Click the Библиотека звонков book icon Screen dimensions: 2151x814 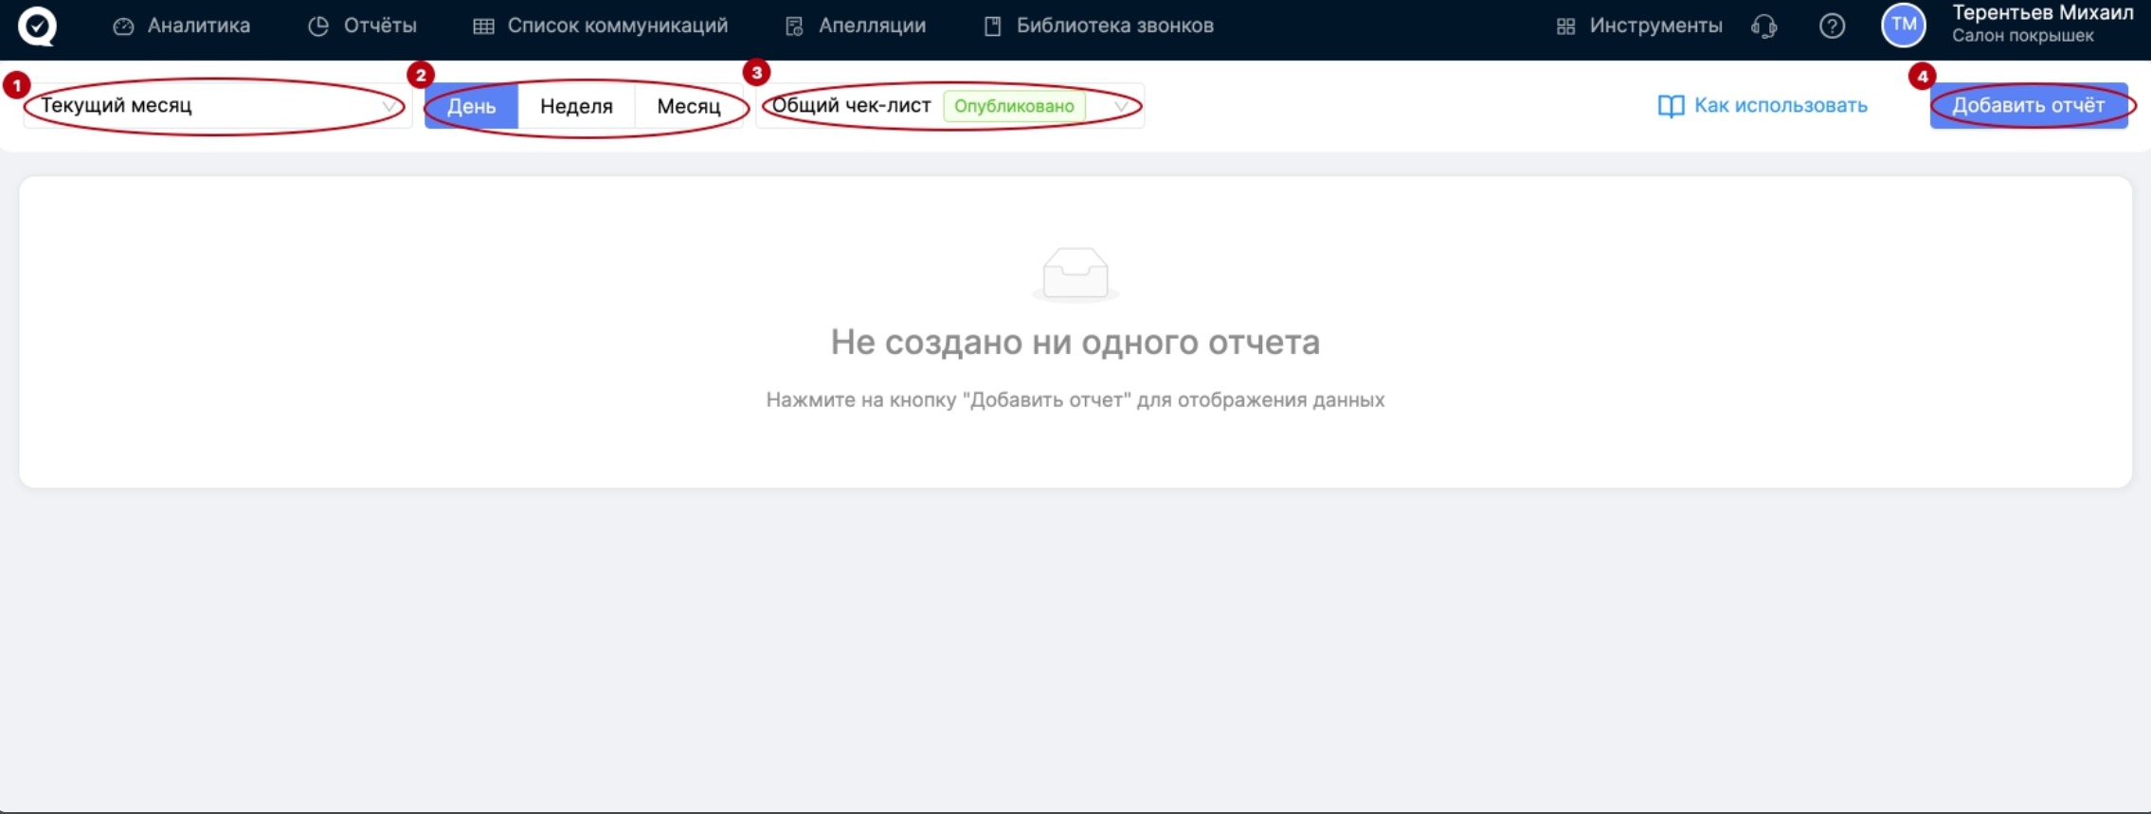point(992,27)
